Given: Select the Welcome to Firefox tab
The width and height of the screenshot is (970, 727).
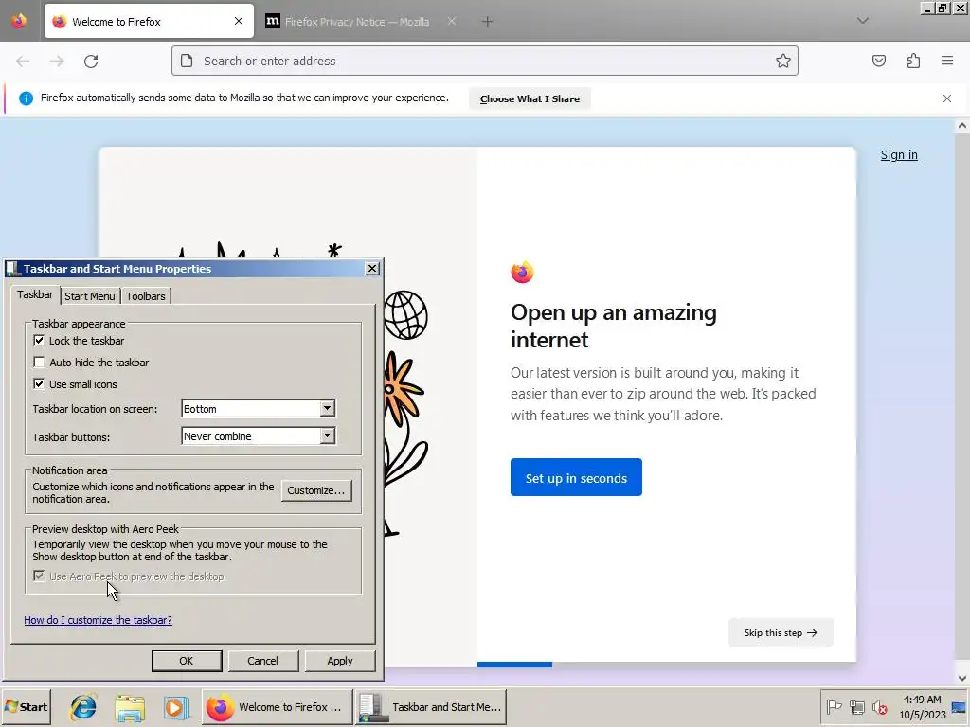Looking at the screenshot, I should (x=149, y=22).
